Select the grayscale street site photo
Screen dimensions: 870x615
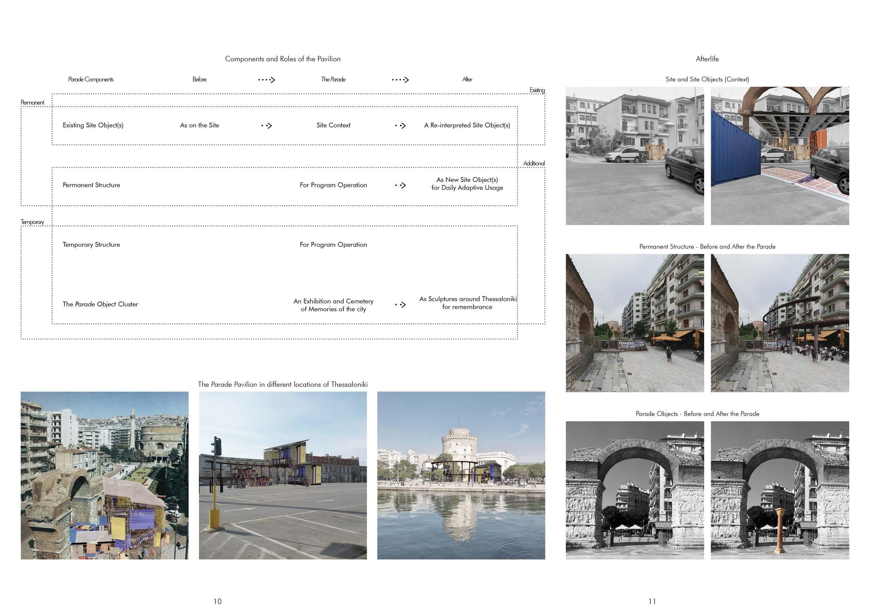(x=635, y=156)
